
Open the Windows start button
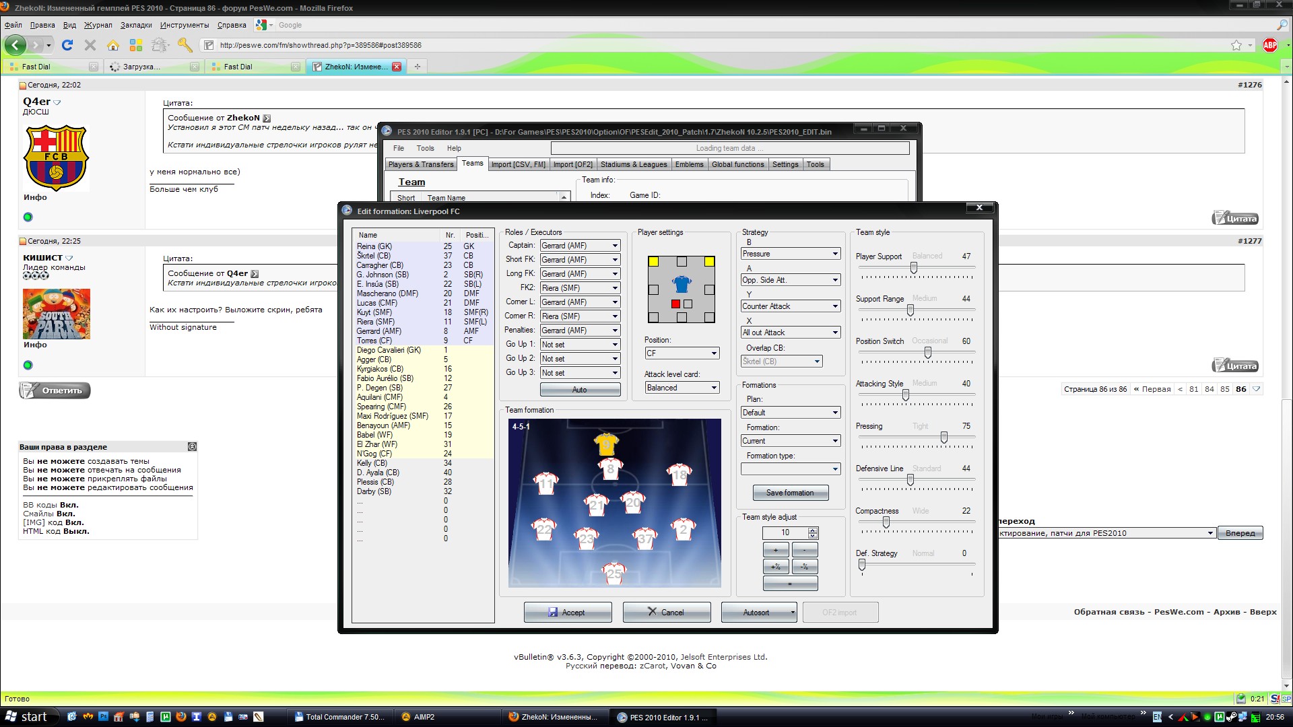pos(27,717)
